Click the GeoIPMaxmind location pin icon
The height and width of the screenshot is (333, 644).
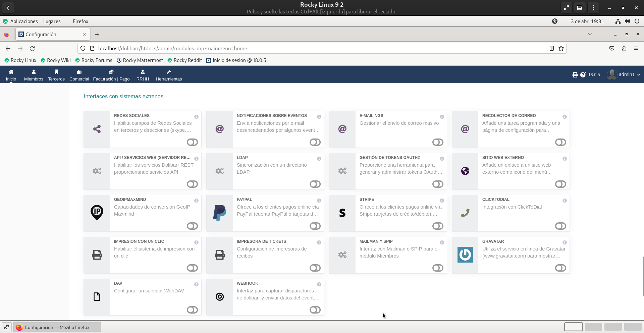click(97, 212)
